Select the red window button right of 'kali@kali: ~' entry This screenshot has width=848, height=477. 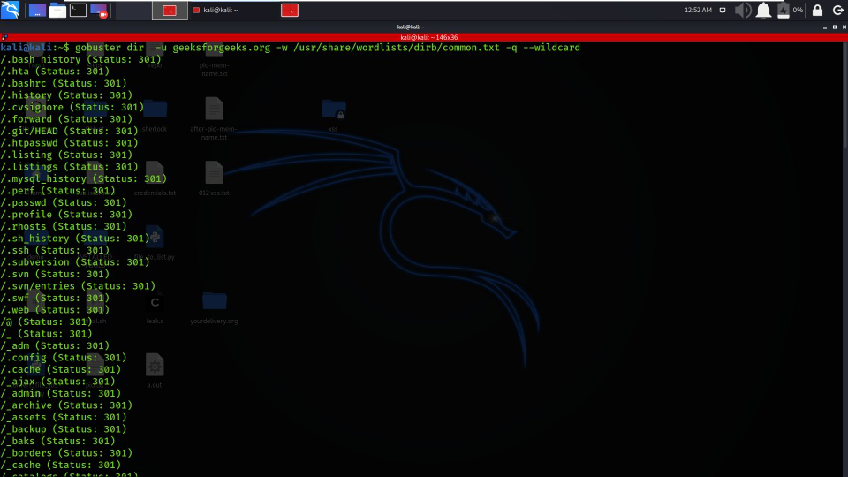coord(290,11)
